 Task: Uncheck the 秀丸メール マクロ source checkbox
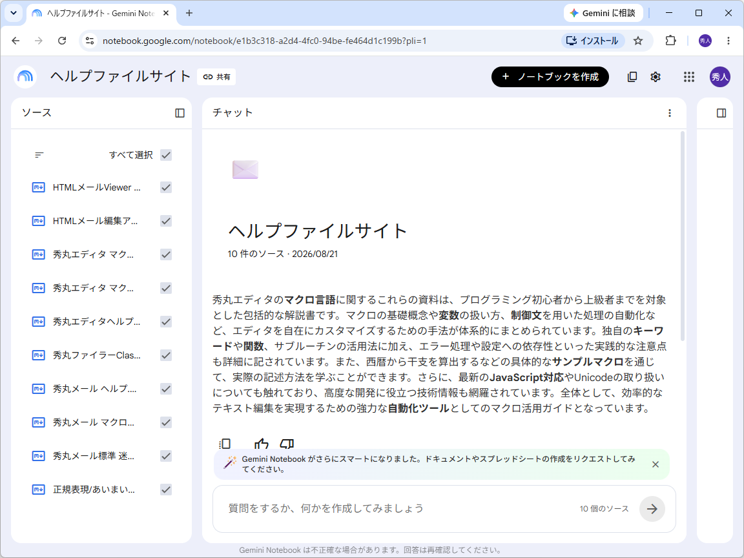[165, 422]
